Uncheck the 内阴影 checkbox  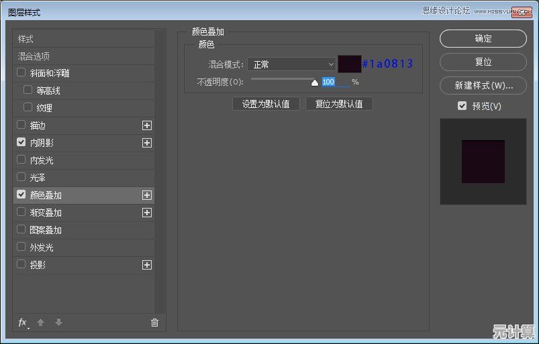click(21, 142)
